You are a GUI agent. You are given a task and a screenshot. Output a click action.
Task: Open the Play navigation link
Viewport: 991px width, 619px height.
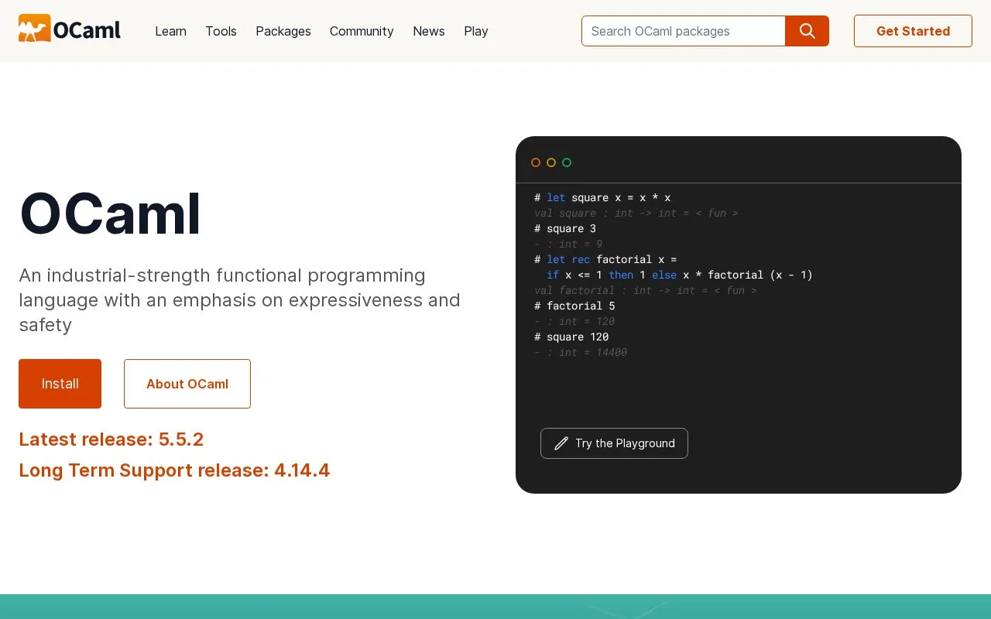pos(476,31)
